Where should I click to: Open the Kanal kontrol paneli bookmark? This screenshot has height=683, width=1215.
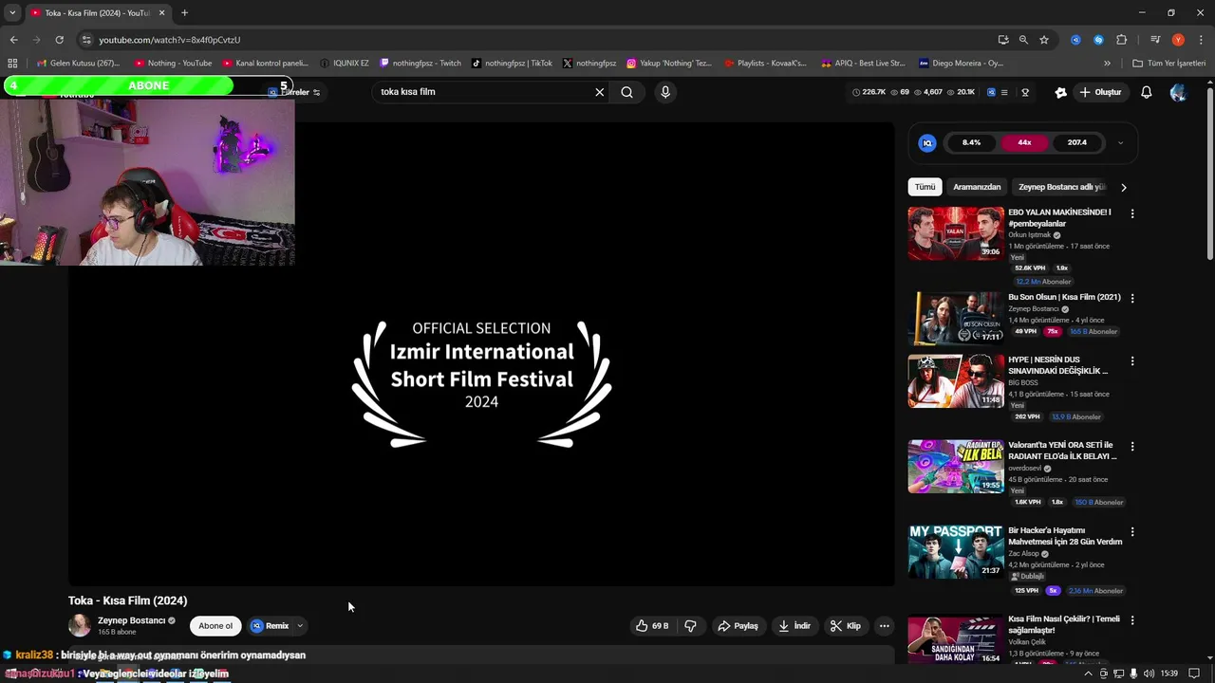point(265,64)
